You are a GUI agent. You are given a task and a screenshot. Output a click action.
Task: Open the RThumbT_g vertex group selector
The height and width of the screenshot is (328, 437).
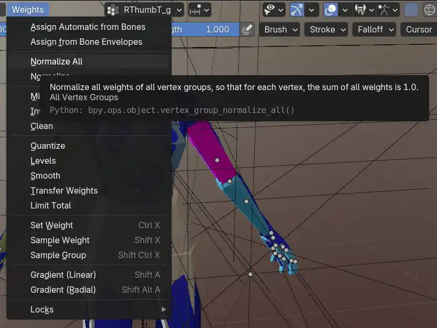[145, 10]
